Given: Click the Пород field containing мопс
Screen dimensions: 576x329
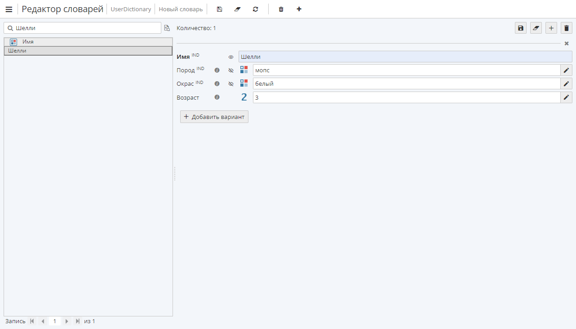Looking at the screenshot, I should click(407, 70).
